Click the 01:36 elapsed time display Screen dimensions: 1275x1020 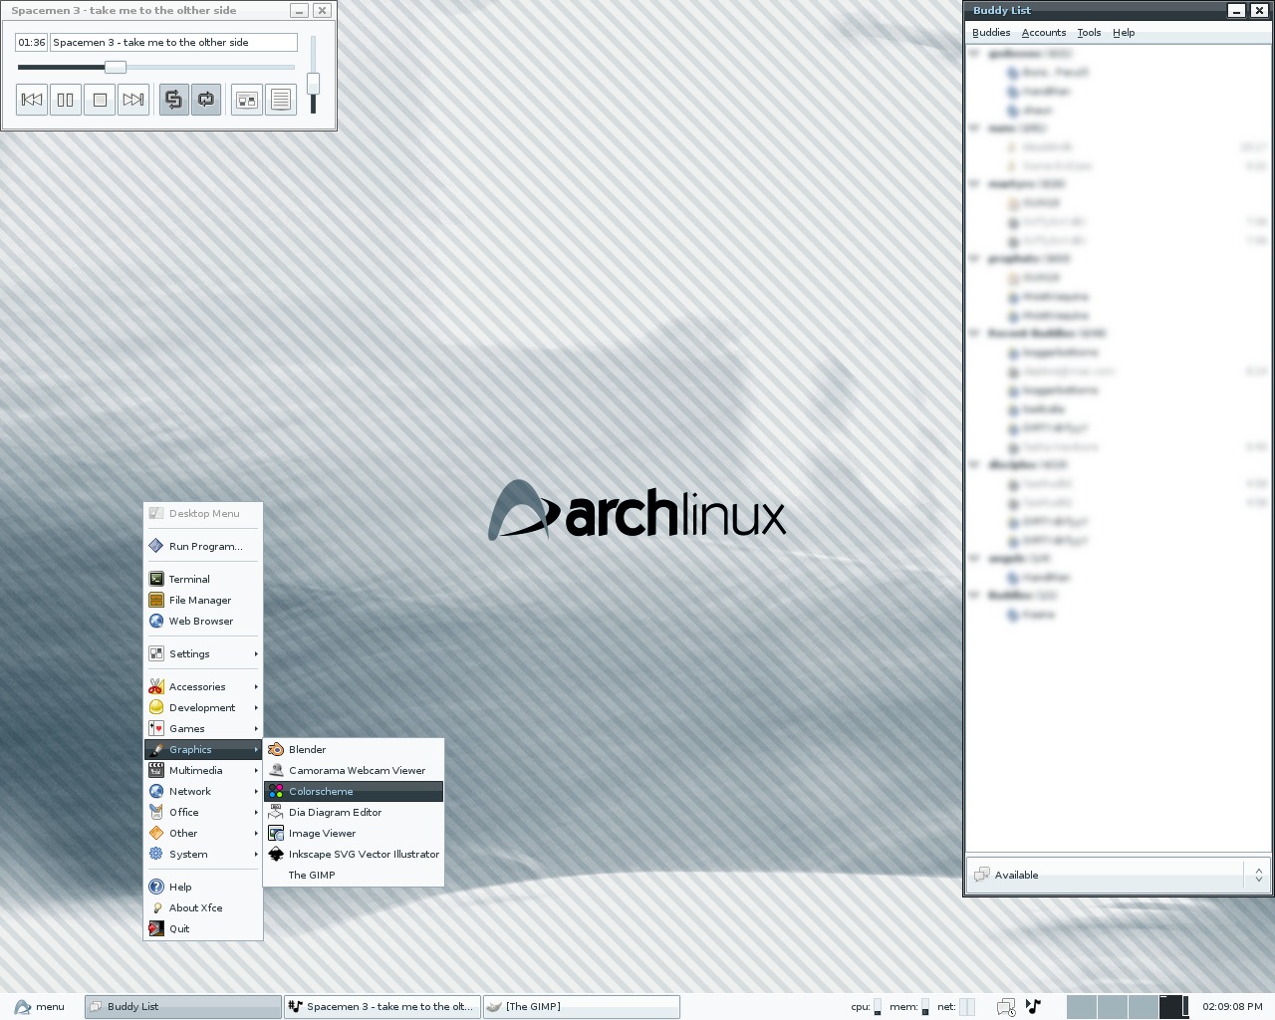(x=32, y=42)
